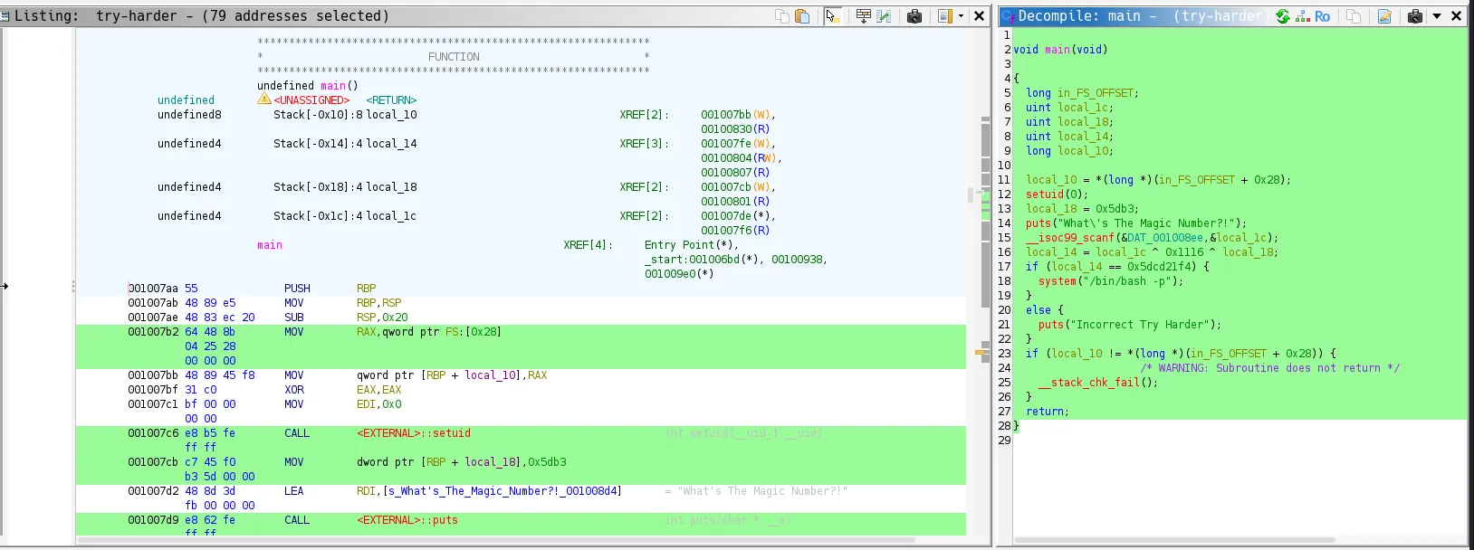The height and width of the screenshot is (550, 1474).
Task: Open the Browser Field Formatter icon
Action: tap(863, 16)
